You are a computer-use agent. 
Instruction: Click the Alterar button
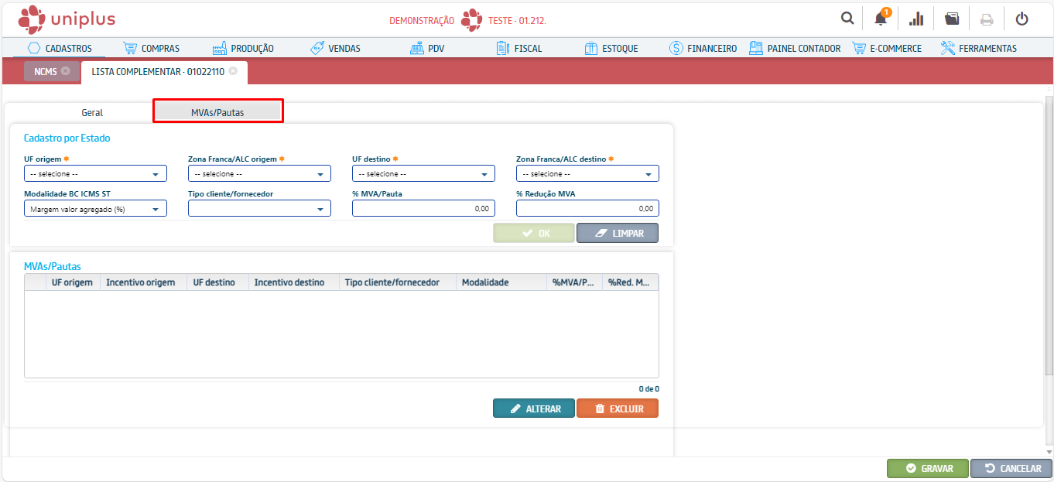pos(533,409)
